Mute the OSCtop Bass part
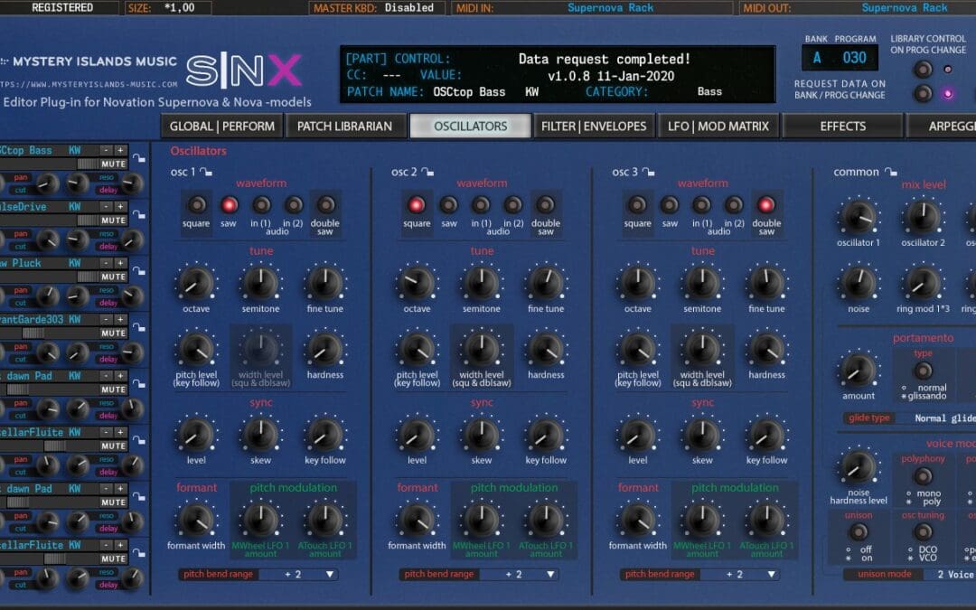The height and width of the screenshot is (610, 976). point(113,164)
